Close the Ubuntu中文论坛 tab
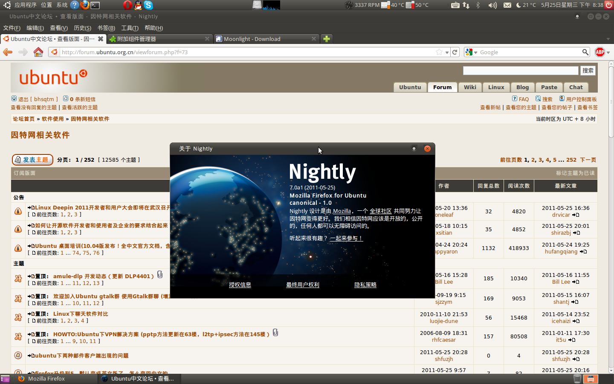614x384 pixels. point(101,39)
